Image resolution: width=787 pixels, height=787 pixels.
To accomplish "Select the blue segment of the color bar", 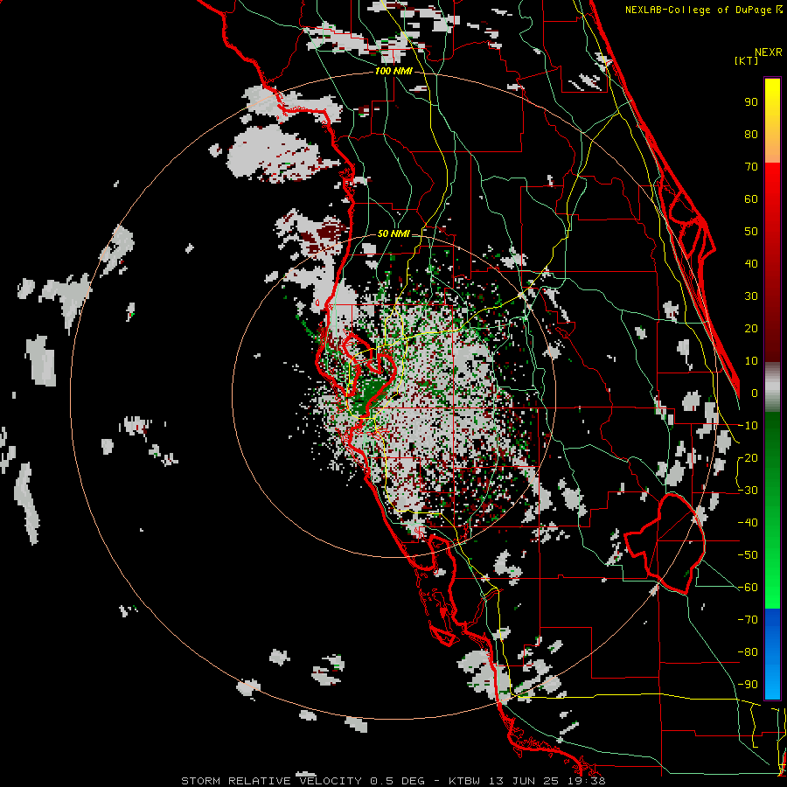I will click(772, 654).
